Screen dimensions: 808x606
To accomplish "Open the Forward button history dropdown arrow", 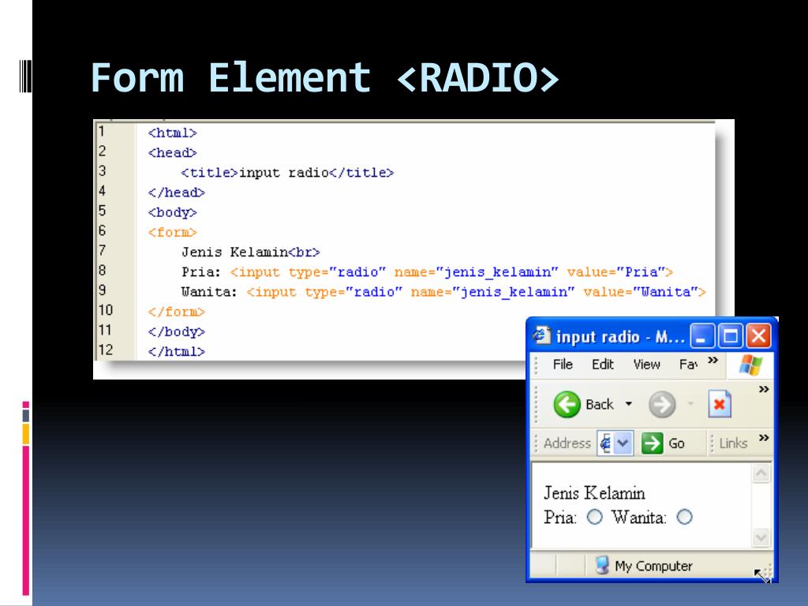I will (x=690, y=404).
